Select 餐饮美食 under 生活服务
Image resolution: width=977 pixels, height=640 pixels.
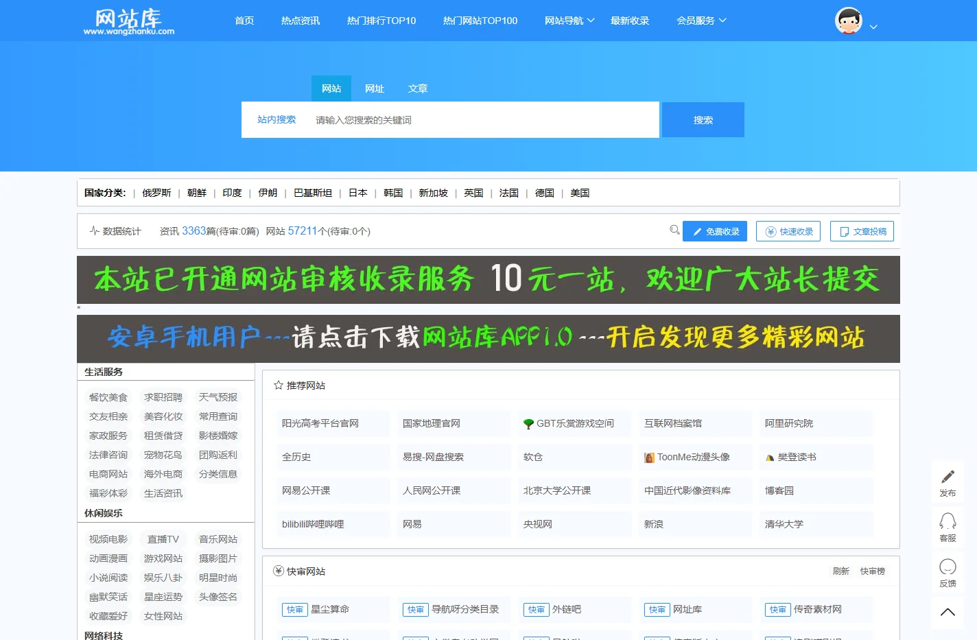coord(108,397)
